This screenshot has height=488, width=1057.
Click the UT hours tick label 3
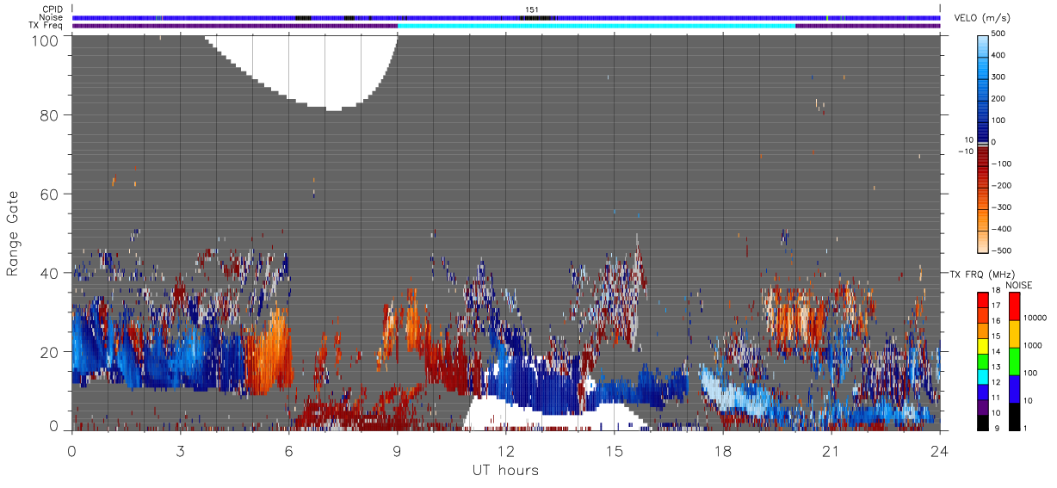coord(180,449)
